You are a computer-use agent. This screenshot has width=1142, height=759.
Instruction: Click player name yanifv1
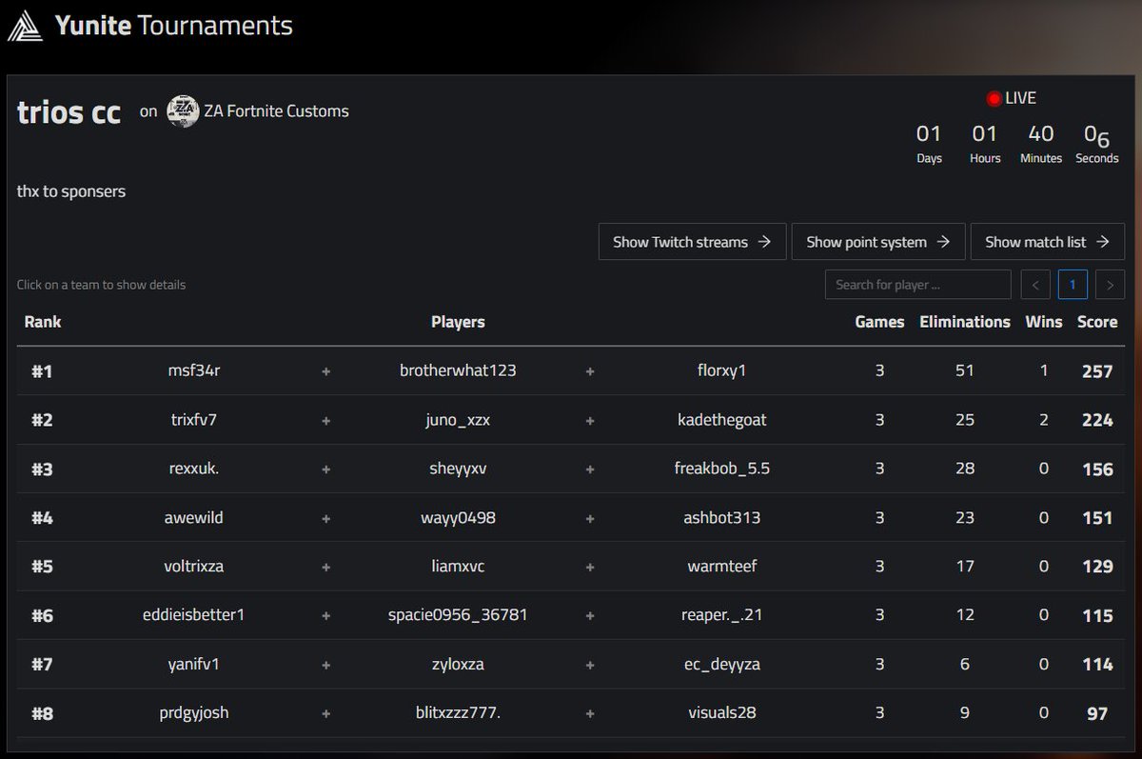(x=194, y=664)
